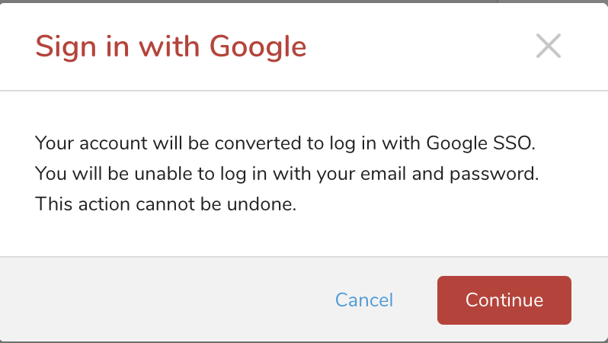Click the "This action cannot be undone" sentence
608x343 pixels.
click(x=165, y=204)
